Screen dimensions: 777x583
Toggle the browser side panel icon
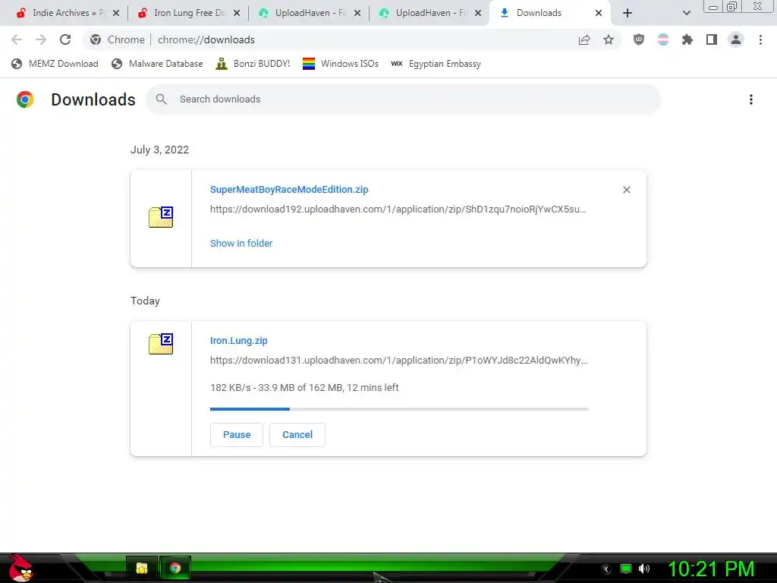(712, 39)
